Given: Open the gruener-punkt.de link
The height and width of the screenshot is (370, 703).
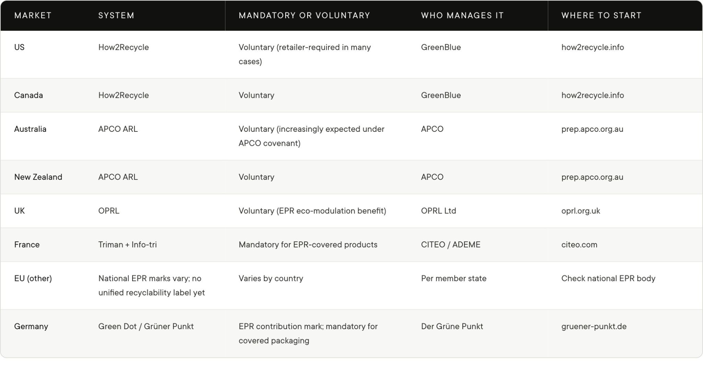Looking at the screenshot, I should click(x=594, y=326).
